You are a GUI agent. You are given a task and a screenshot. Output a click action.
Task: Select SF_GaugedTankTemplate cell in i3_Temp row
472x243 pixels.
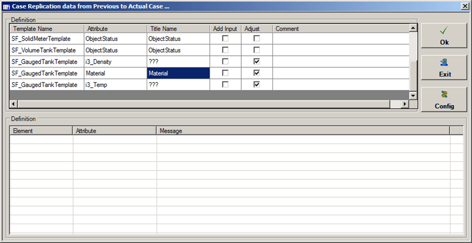coord(47,84)
